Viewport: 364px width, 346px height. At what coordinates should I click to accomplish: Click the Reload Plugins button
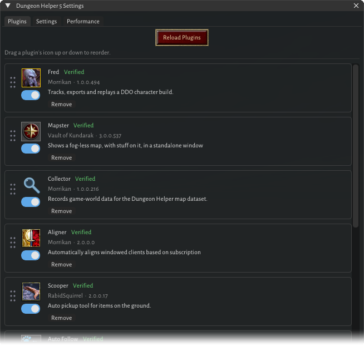[x=182, y=37]
